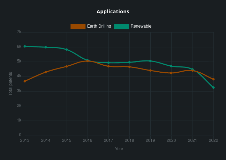
Task: Select the Earth Drilling 2022 data point
Action: (x=213, y=79)
